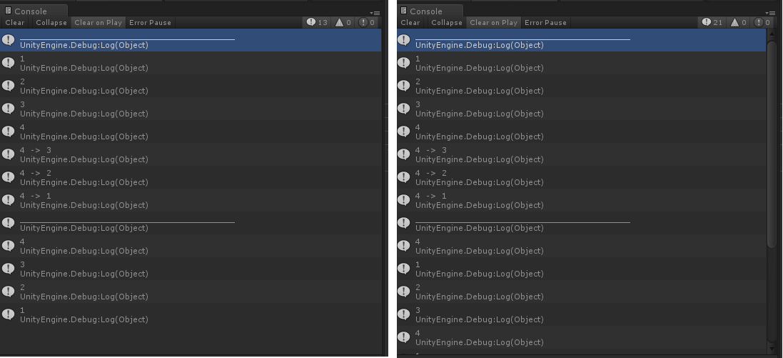Click the scroll-up arrow in right console

(771, 34)
